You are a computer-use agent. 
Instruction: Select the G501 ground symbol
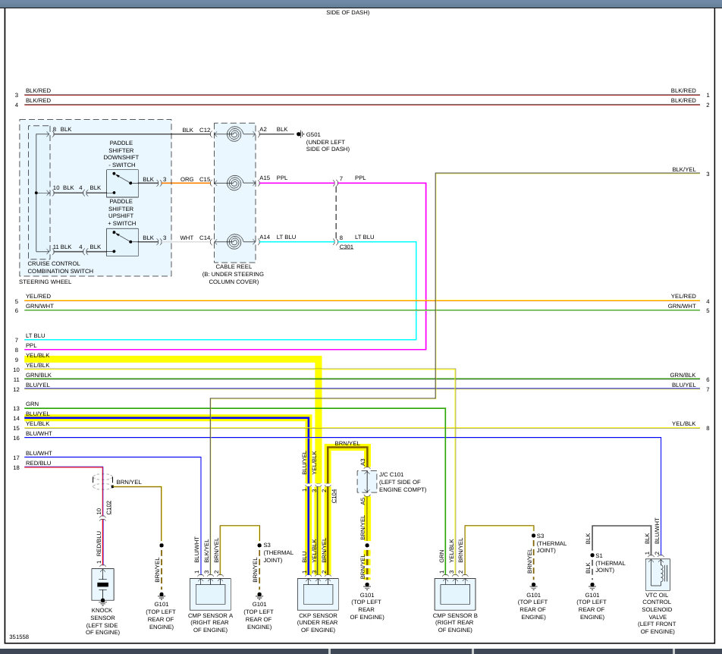(300, 134)
